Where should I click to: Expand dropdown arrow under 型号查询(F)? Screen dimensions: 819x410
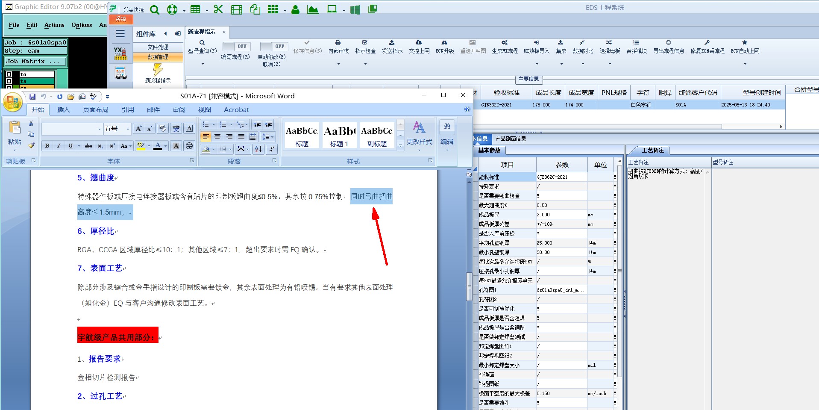[x=203, y=64]
